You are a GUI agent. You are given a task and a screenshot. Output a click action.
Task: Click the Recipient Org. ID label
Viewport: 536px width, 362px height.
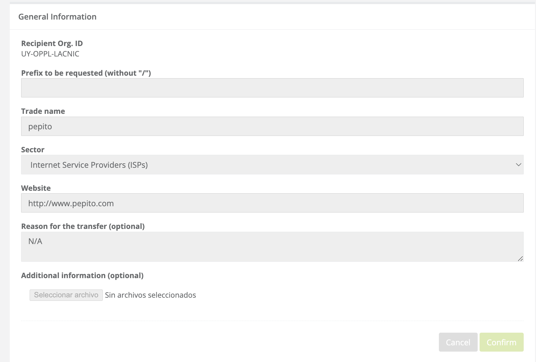tap(52, 44)
